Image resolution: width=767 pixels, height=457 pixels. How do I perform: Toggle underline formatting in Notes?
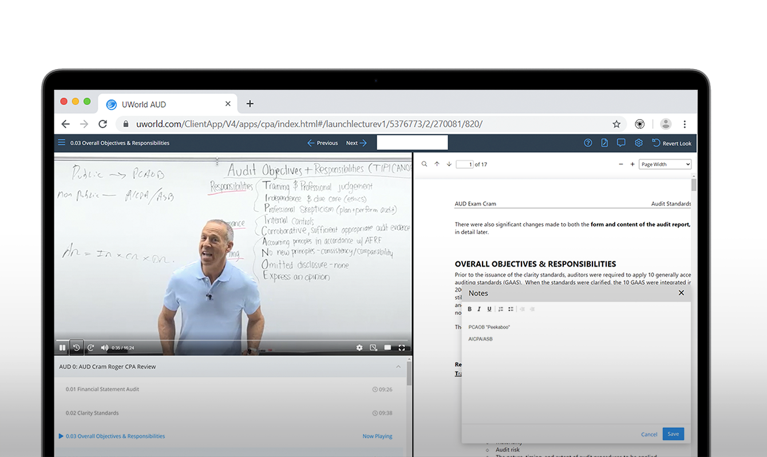(x=489, y=309)
